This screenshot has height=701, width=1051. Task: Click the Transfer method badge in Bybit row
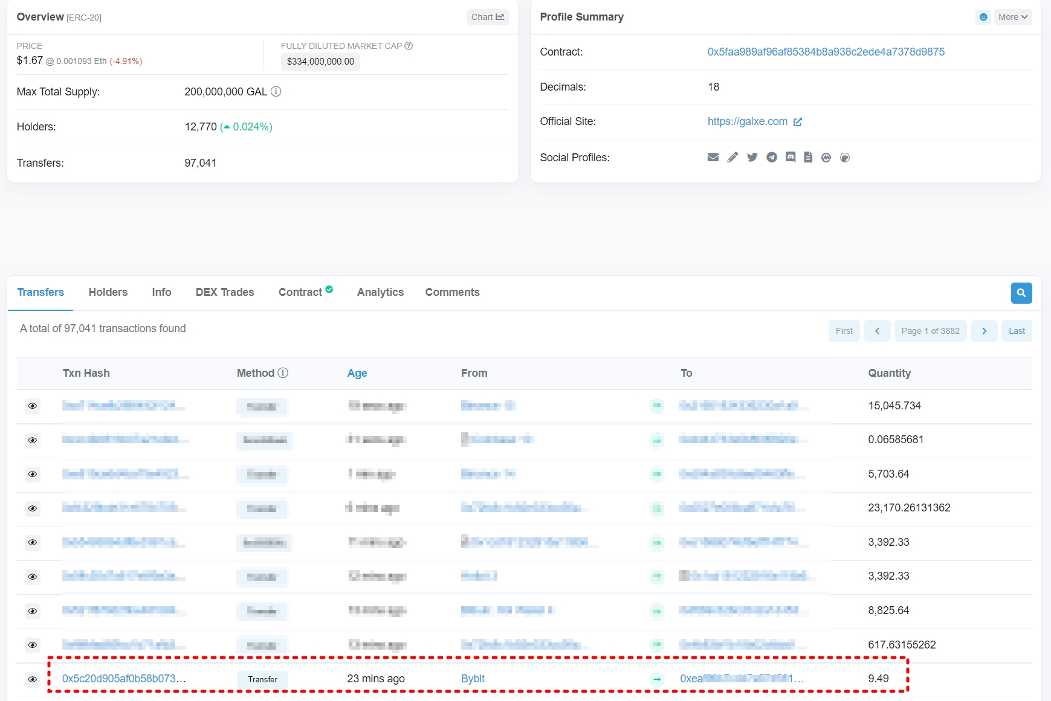(x=262, y=679)
